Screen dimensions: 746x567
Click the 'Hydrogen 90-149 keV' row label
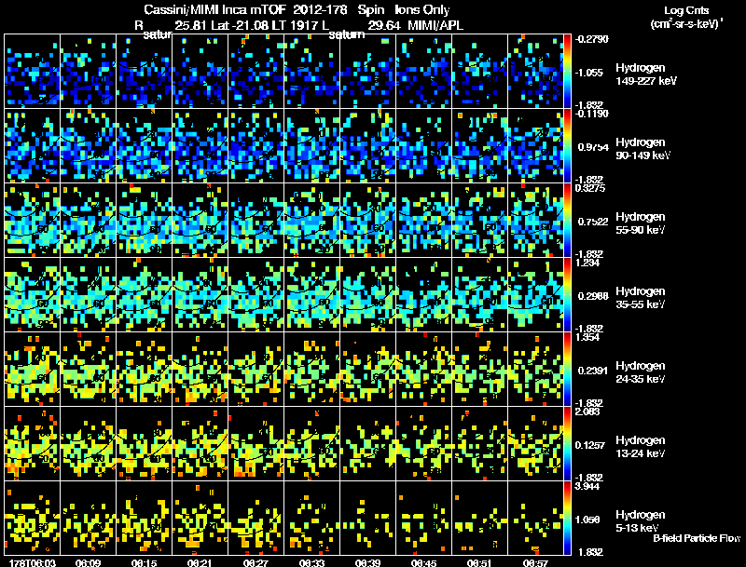click(642, 149)
